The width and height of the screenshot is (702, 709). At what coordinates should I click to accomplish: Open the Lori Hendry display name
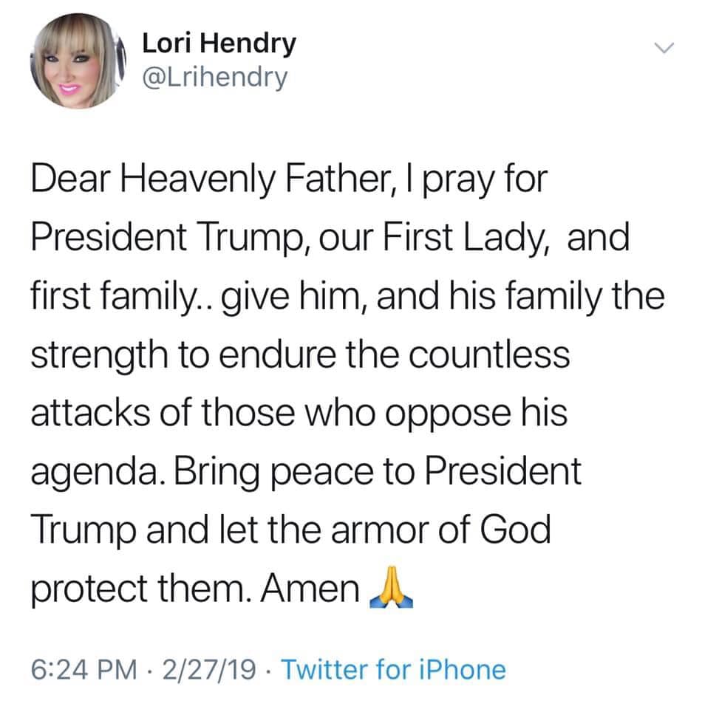(219, 44)
